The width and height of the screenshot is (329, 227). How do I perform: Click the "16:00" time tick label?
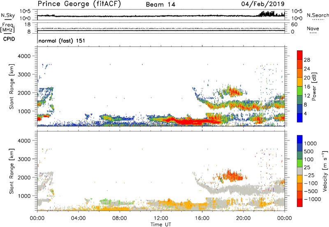[x=202, y=218]
